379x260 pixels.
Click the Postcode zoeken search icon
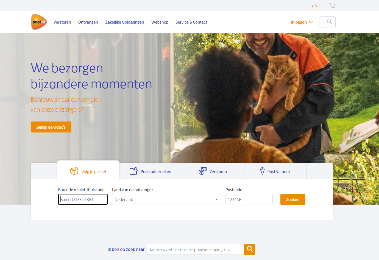(133, 171)
